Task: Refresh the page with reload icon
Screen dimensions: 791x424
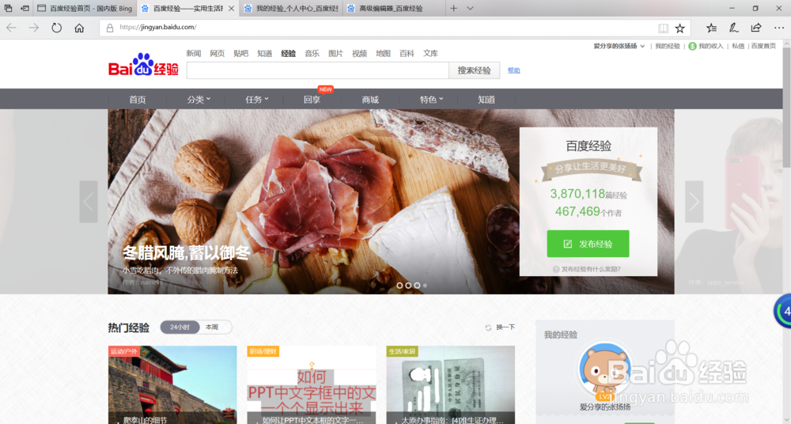Action: coord(56,28)
